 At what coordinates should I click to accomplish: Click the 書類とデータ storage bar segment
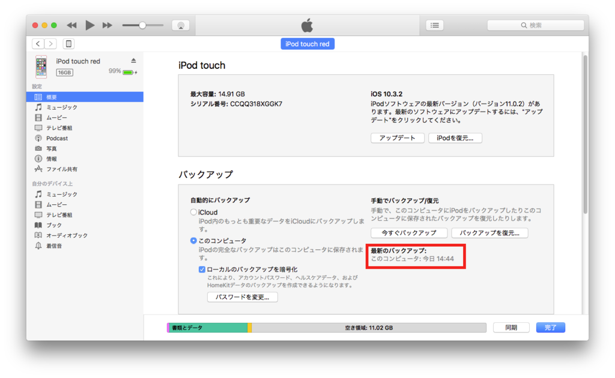[208, 328]
